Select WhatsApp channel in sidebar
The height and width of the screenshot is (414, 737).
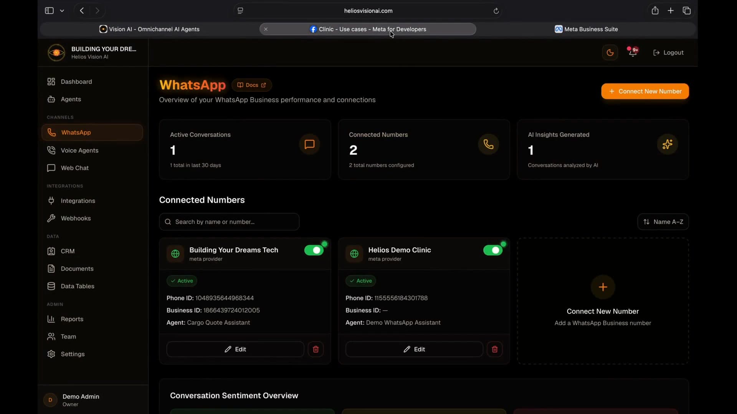tap(92, 132)
